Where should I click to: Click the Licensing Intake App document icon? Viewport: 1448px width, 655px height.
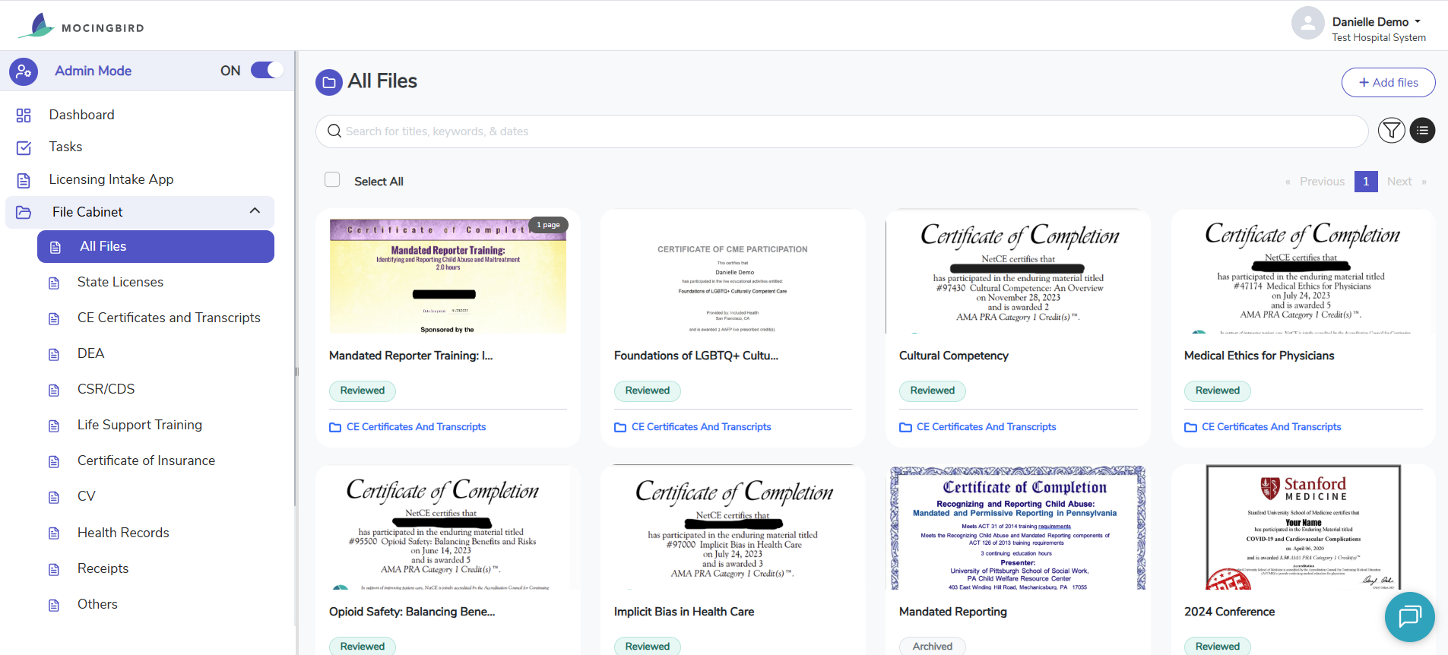pos(24,180)
